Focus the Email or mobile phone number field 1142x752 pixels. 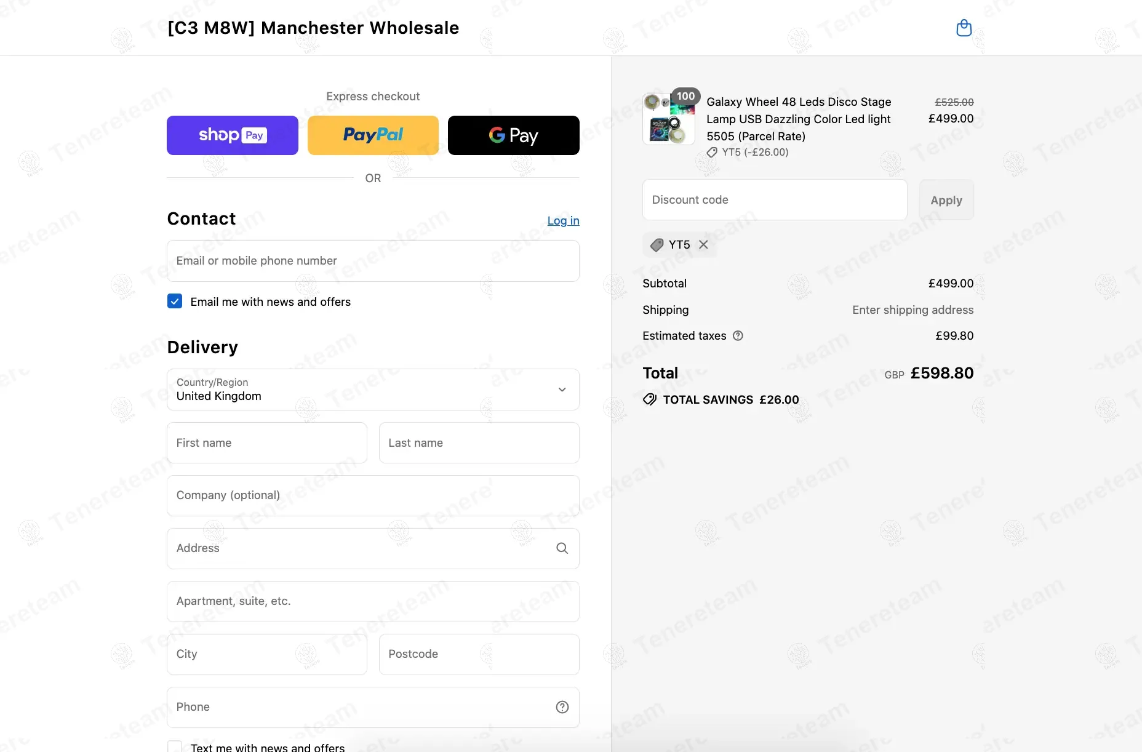point(373,261)
